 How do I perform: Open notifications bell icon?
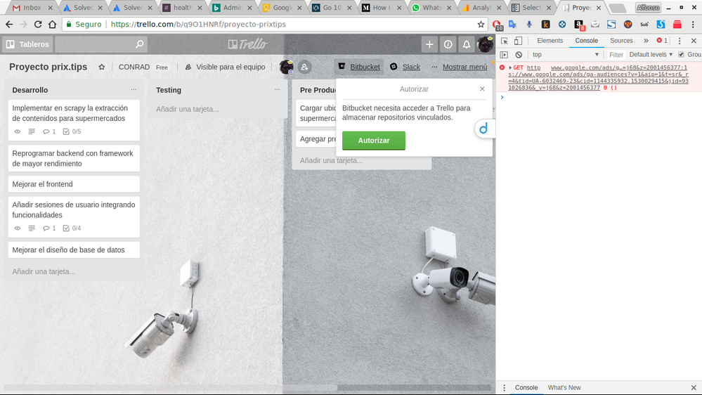point(466,44)
